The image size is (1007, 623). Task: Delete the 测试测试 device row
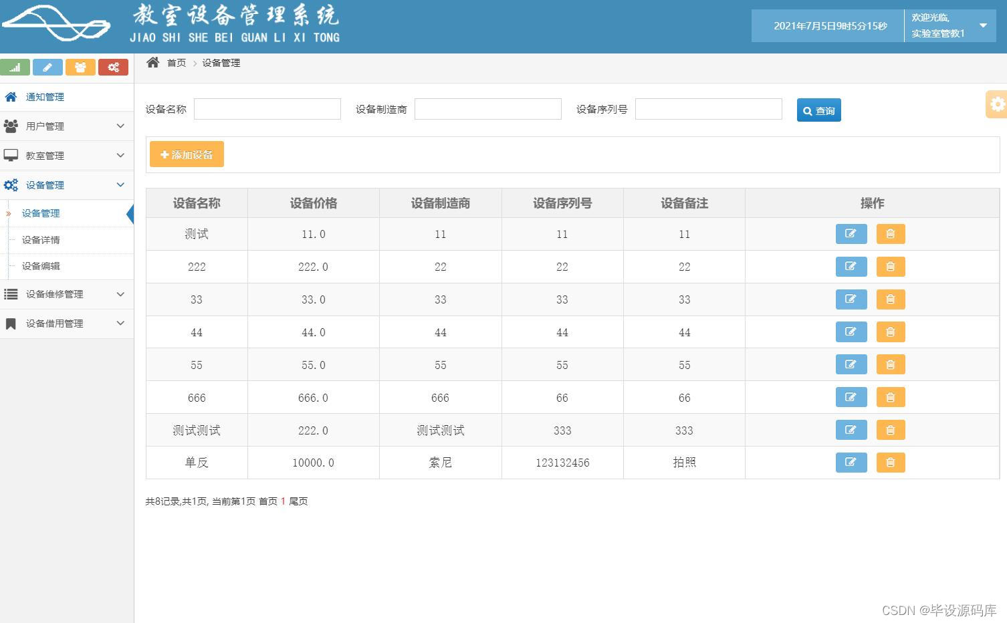point(891,430)
